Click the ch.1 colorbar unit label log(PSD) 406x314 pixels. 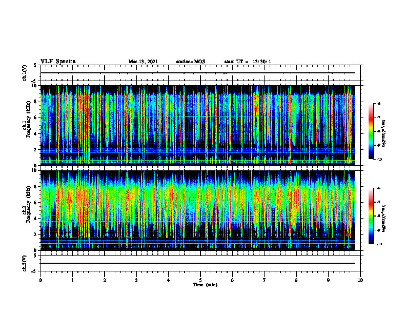click(x=384, y=133)
